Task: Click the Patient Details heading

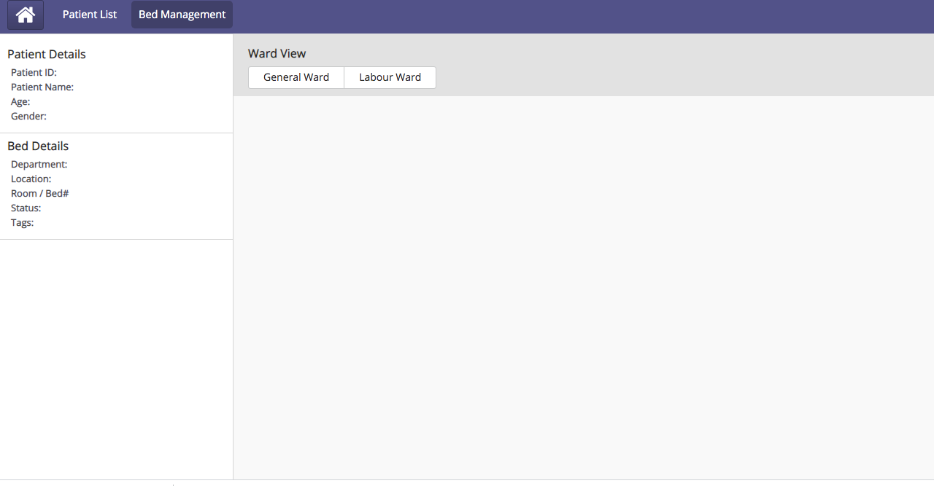Action: 47,55
